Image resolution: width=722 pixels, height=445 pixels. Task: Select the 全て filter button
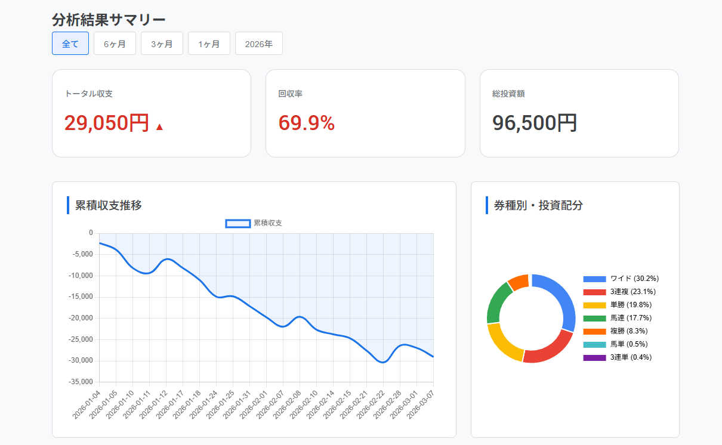(70, 43)
